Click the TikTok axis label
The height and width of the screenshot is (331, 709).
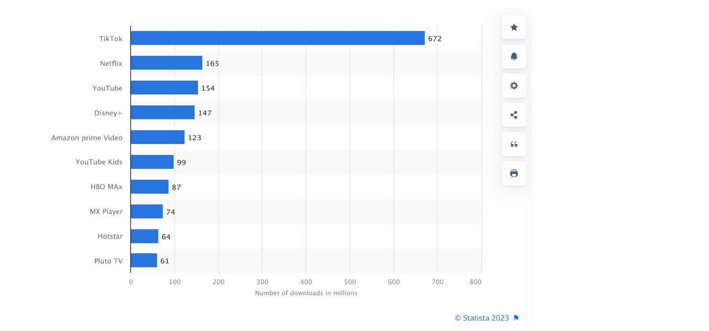111,39
